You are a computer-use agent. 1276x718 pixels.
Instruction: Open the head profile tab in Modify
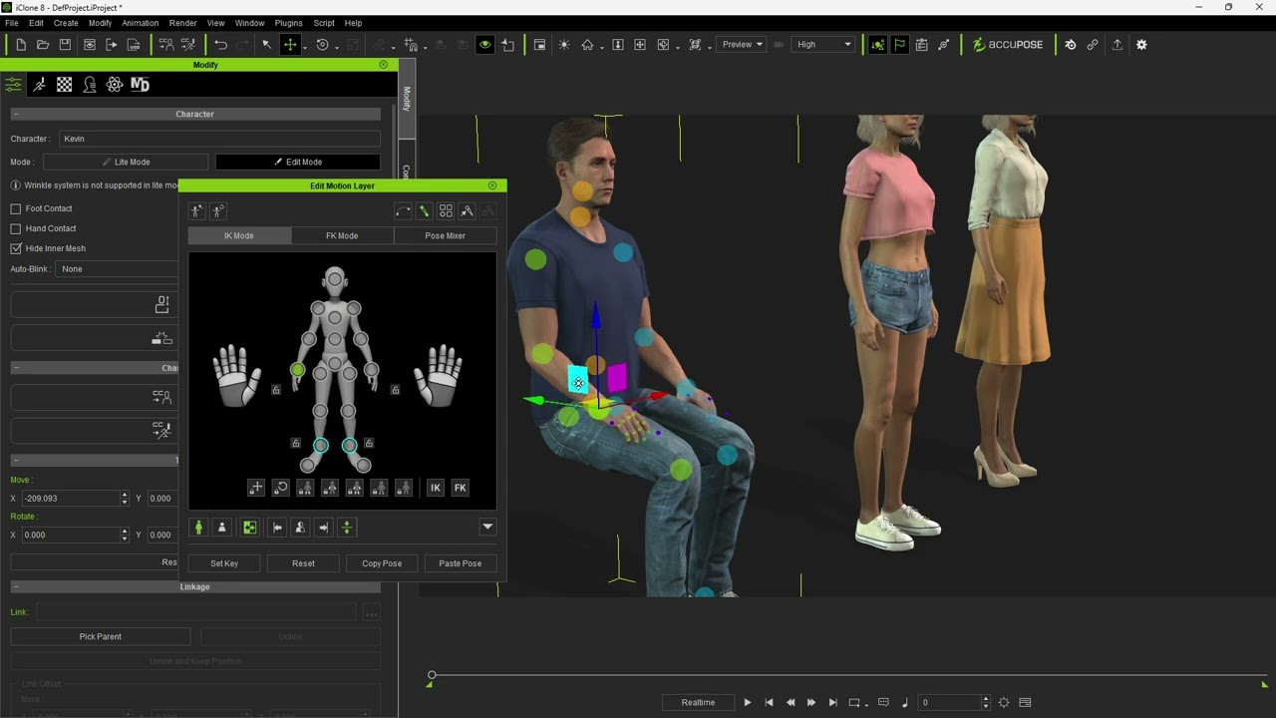pyautogui.click(x=90, y=85)
